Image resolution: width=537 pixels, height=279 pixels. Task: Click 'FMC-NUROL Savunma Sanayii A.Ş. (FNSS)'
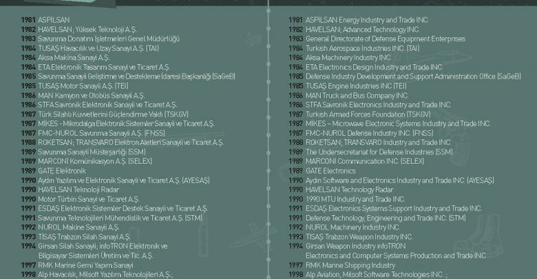coord(101,133)
